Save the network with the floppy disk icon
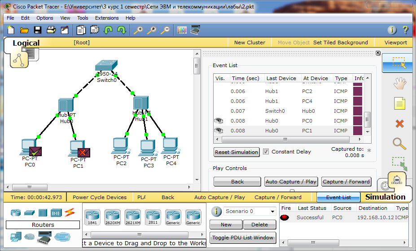 click(38, 30)
